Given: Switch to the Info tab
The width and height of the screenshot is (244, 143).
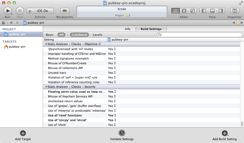Looking at the screenshot, I should click(128, 29).
